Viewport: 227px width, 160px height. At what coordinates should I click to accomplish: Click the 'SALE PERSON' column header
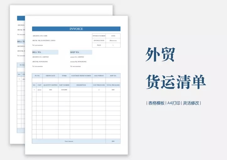point(99,76)
